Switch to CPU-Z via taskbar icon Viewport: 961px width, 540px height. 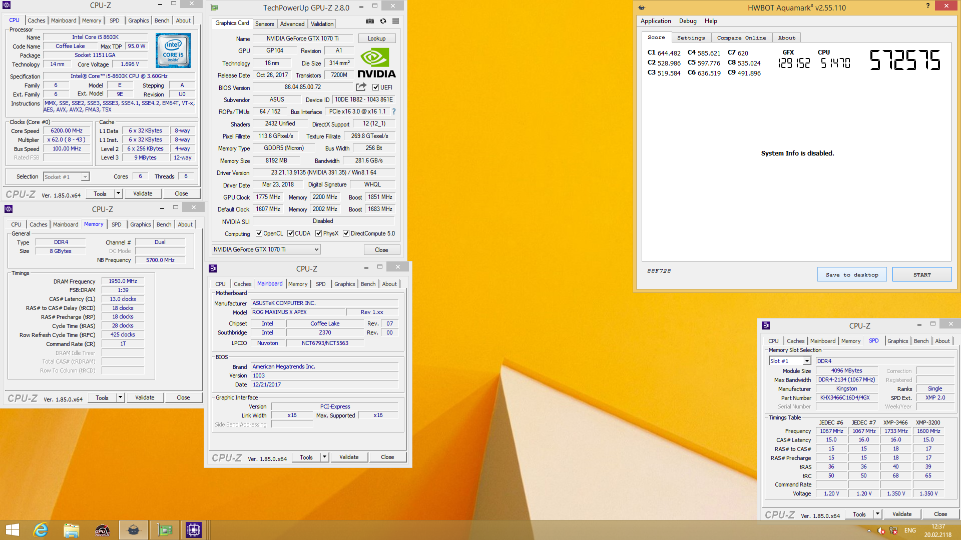pos(194,530)
